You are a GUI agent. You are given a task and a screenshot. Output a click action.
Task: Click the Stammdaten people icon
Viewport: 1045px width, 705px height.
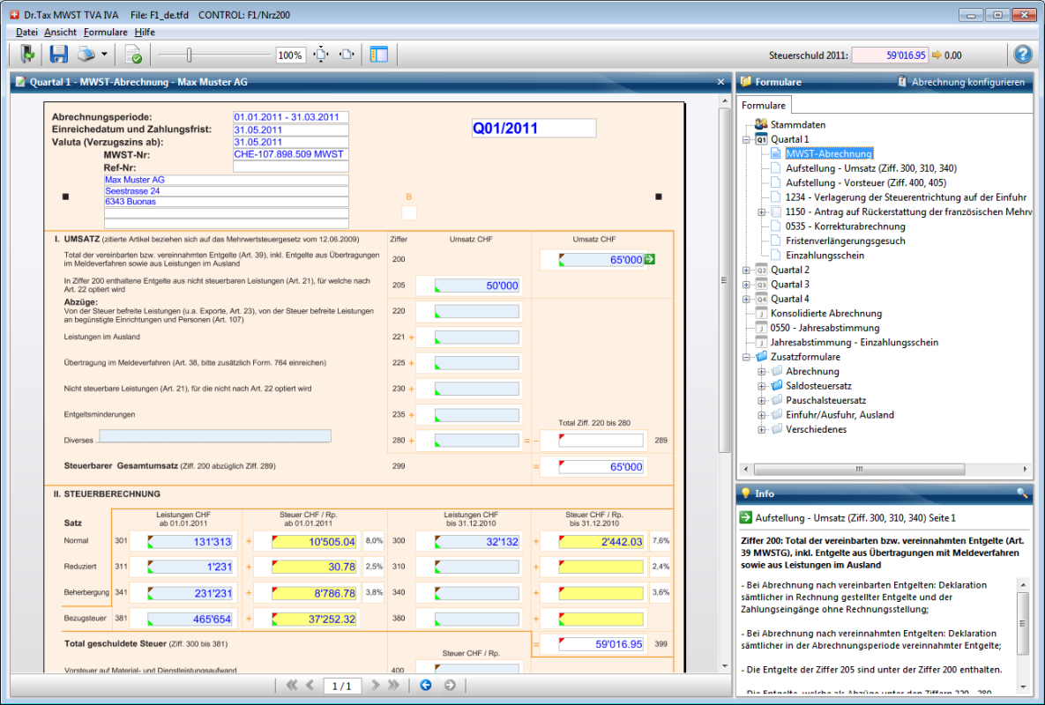coord(761,124)
